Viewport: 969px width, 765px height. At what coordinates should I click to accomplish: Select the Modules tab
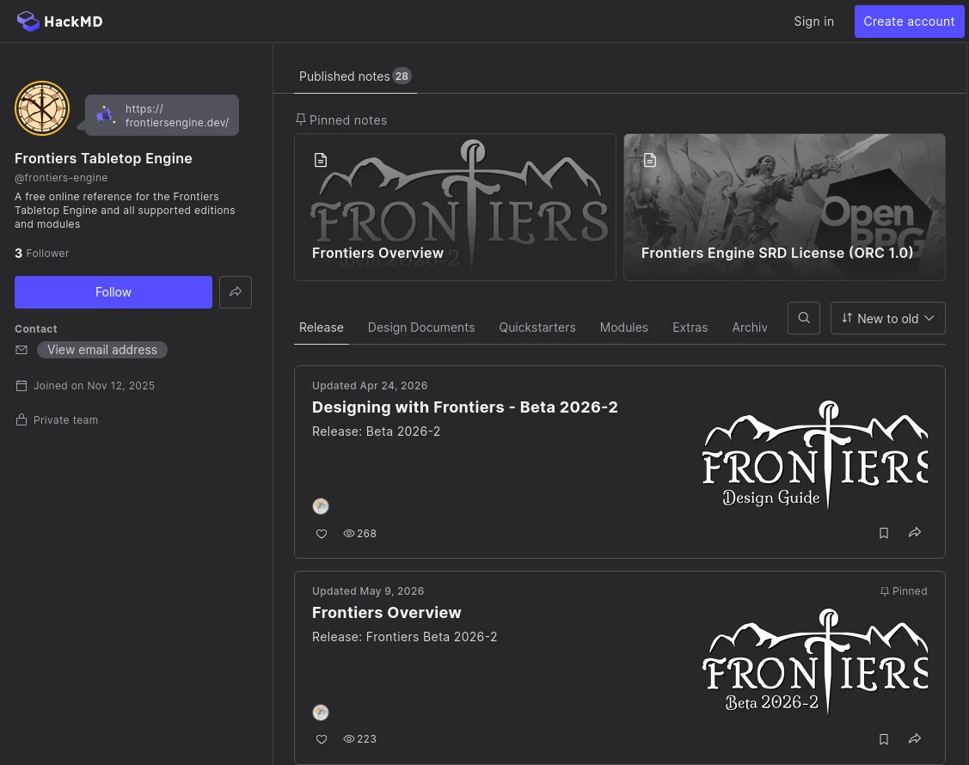click(x=624, y=327)
